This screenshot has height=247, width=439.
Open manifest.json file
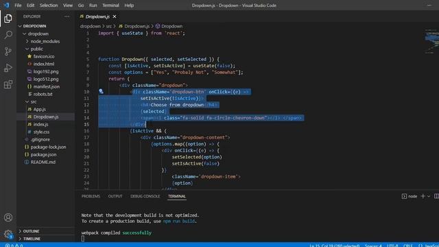[47, 86]
